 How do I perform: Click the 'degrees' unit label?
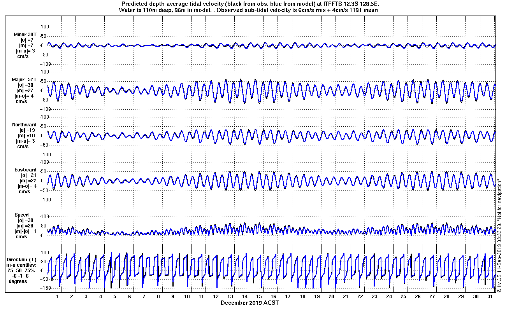point(18,281)
